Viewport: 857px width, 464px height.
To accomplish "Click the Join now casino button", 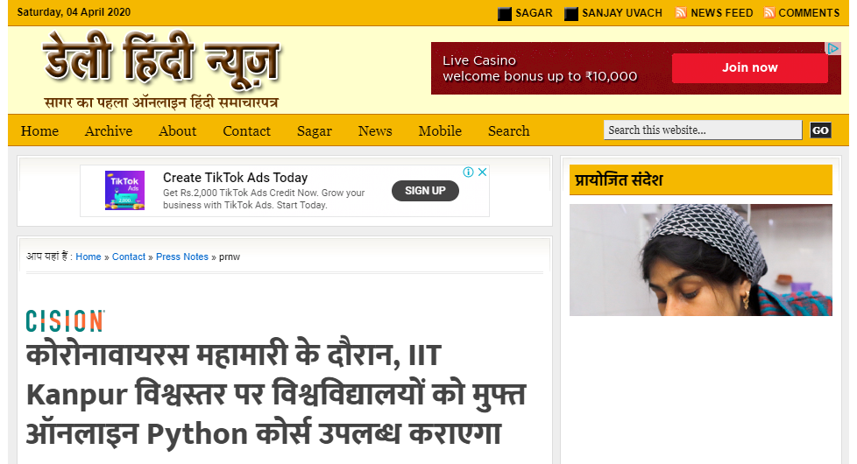I will click(x=750, y=67).
